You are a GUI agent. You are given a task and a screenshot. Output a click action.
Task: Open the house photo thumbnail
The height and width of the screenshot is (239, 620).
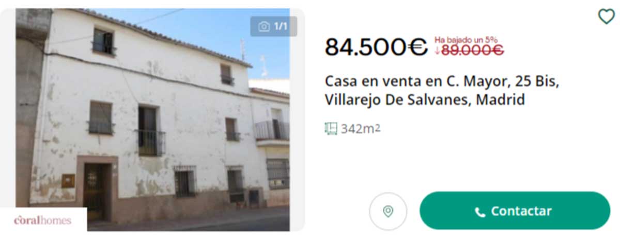click(152, 119)
